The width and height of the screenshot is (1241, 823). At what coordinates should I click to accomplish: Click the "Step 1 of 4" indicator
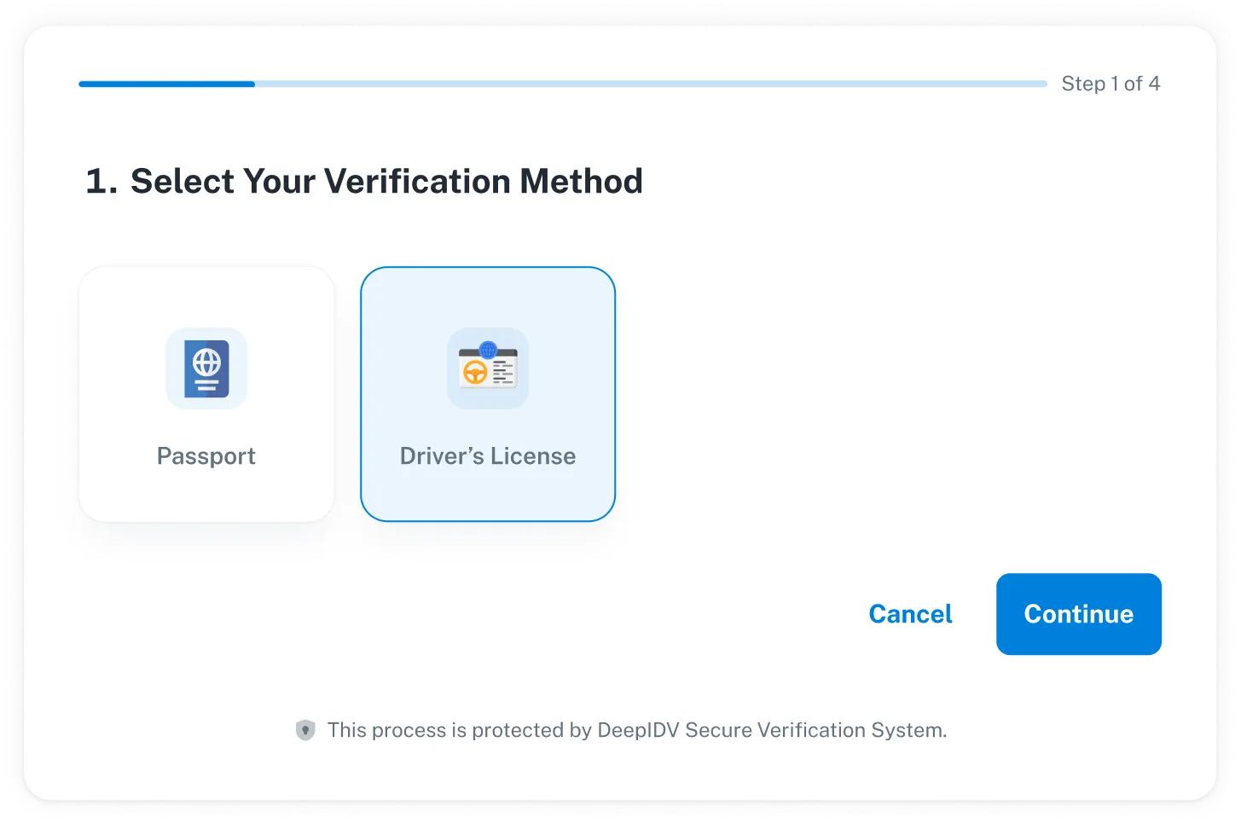1111,84
